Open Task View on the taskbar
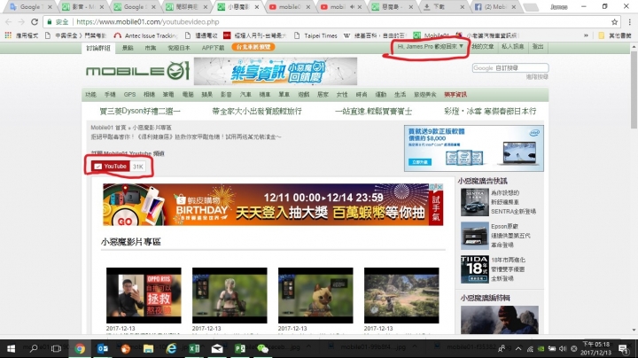Screen dimensions: 638x358 coord(56,348)
